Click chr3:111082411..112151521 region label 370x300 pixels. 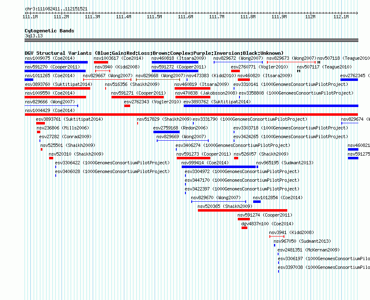click(x=56, y=9)
